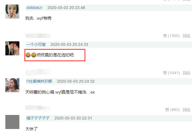The height and width of the screenshot is (138, 196).
Task: Click the timestamp 2020-05-03 20:23:48
Action: (66, 8)
